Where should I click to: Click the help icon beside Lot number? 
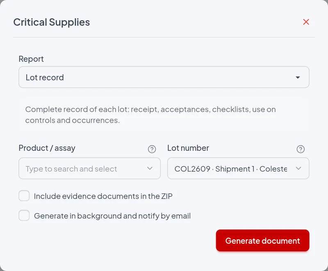301,149
